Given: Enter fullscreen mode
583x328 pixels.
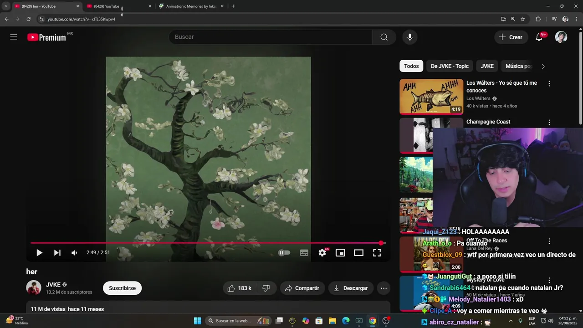Looking at the screenshot, I should click(377, 253).
